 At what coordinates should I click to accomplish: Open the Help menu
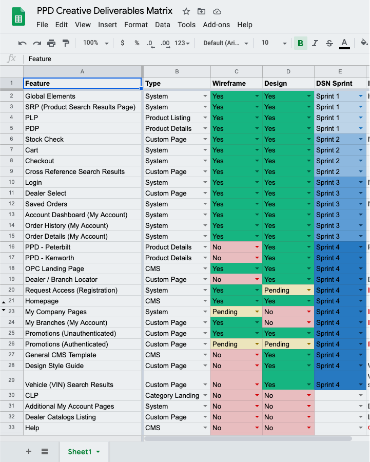point(245,25)
